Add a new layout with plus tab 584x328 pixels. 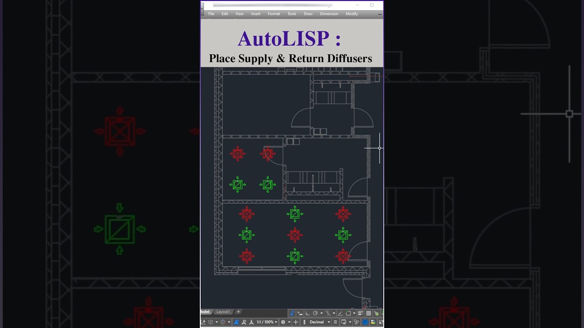pyautogui.click(x=238, y=312)
